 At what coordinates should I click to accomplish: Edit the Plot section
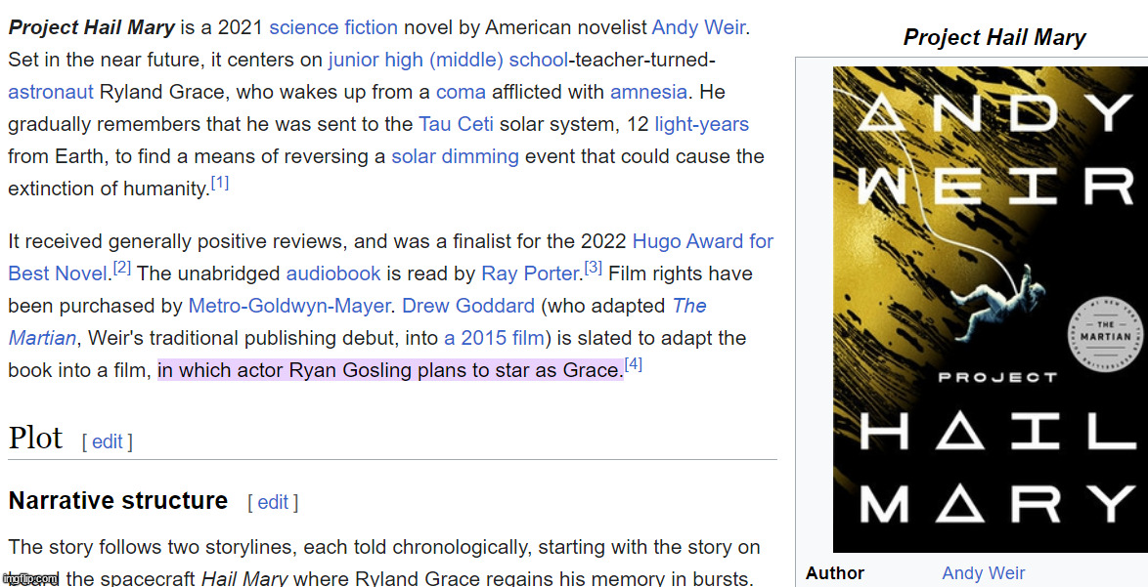click(107, 441)
